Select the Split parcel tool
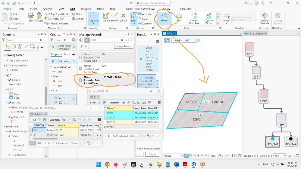The image size is (301, 169). 179,17
